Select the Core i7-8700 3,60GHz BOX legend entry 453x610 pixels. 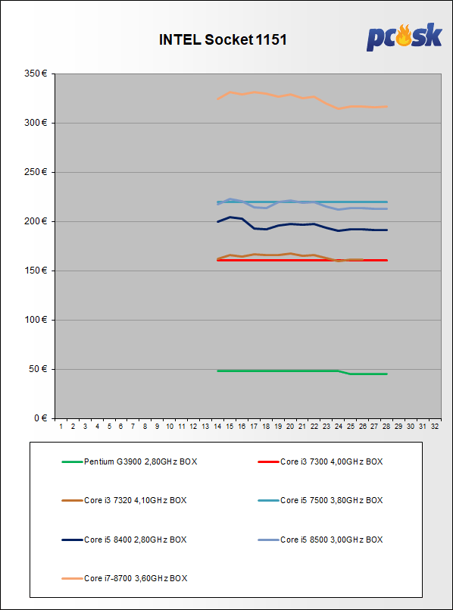click(124, 578)
